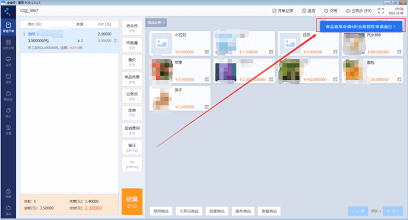The width and height of the screenshot is (408, 220).
Task: Select the 称重商品 tab
Action: tap(217, 211)
